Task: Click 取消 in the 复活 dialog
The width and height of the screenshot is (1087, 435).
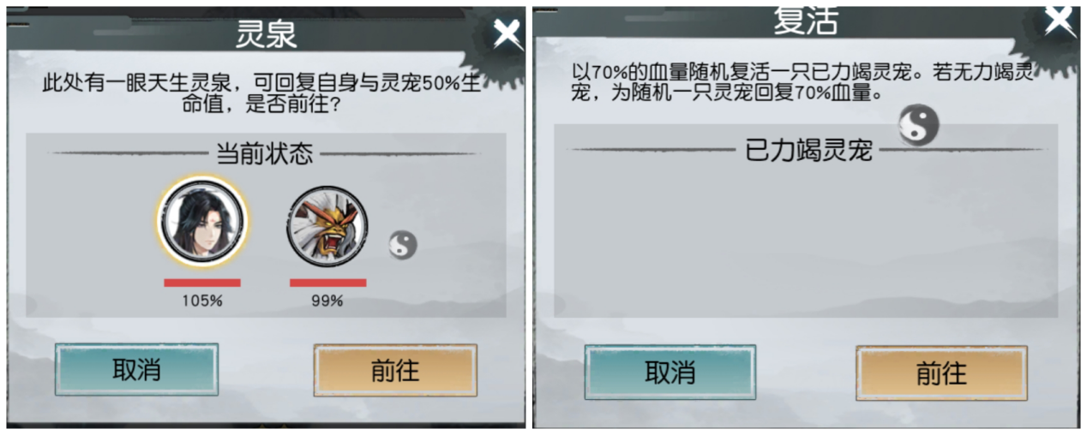Action: (x=670, y=372)
